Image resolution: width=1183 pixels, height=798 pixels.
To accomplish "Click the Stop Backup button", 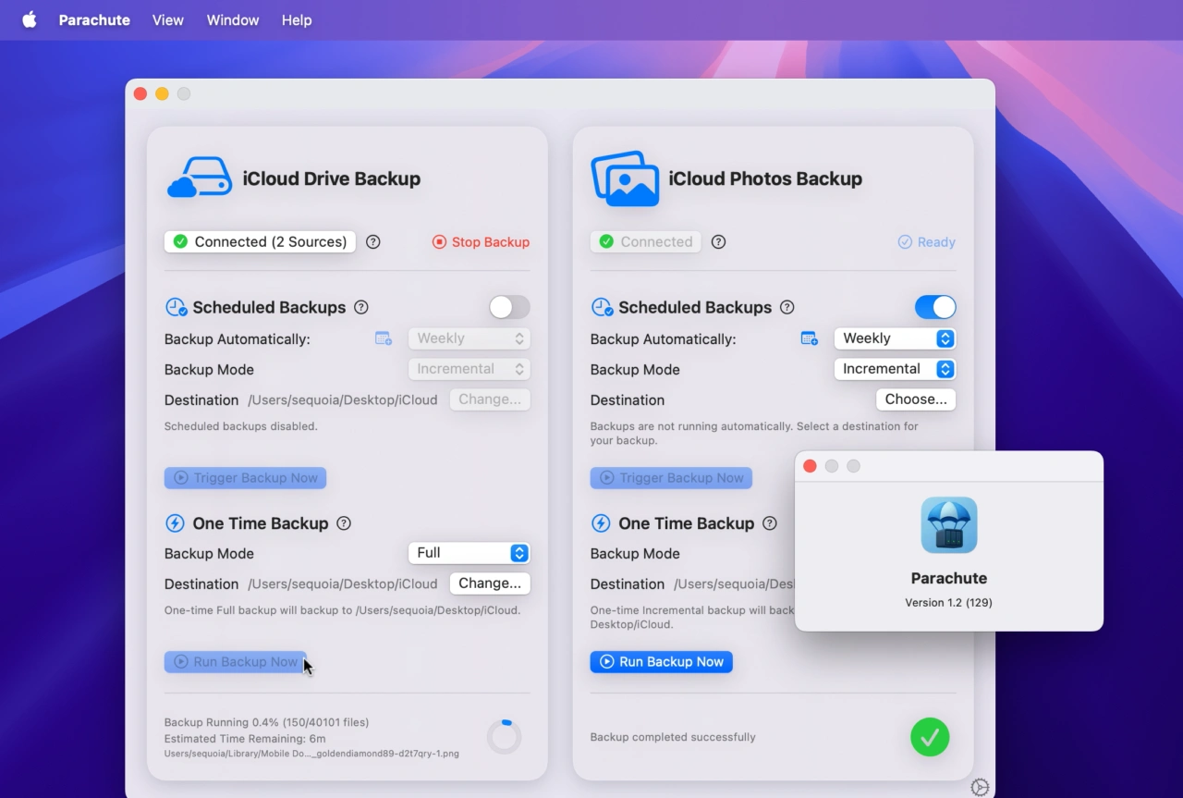I will (481, 242).
